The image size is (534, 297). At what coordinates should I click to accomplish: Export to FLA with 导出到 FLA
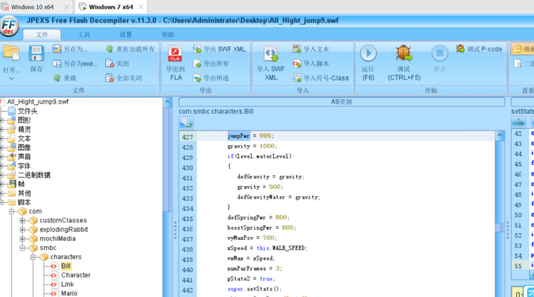click(175, 64)
